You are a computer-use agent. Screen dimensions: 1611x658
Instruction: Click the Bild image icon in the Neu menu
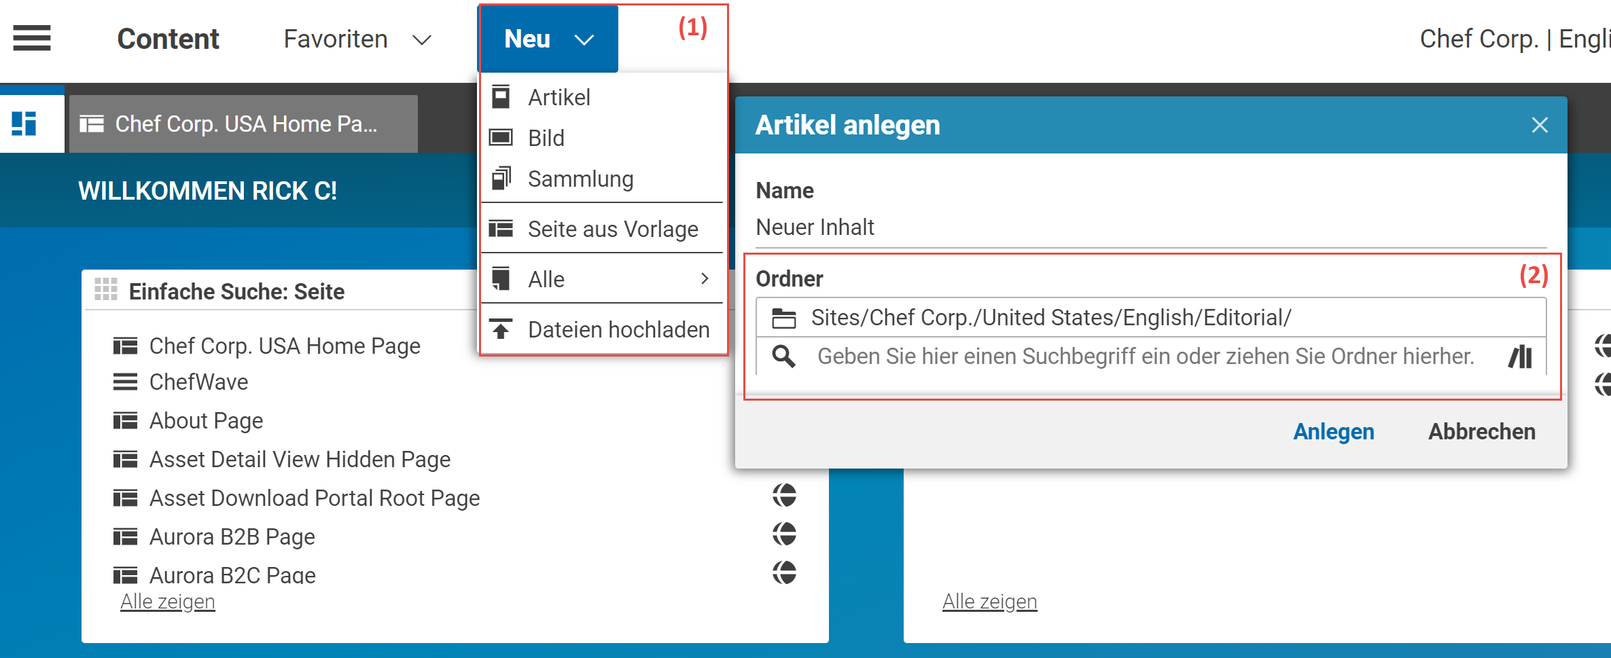[x=501, y=137]
